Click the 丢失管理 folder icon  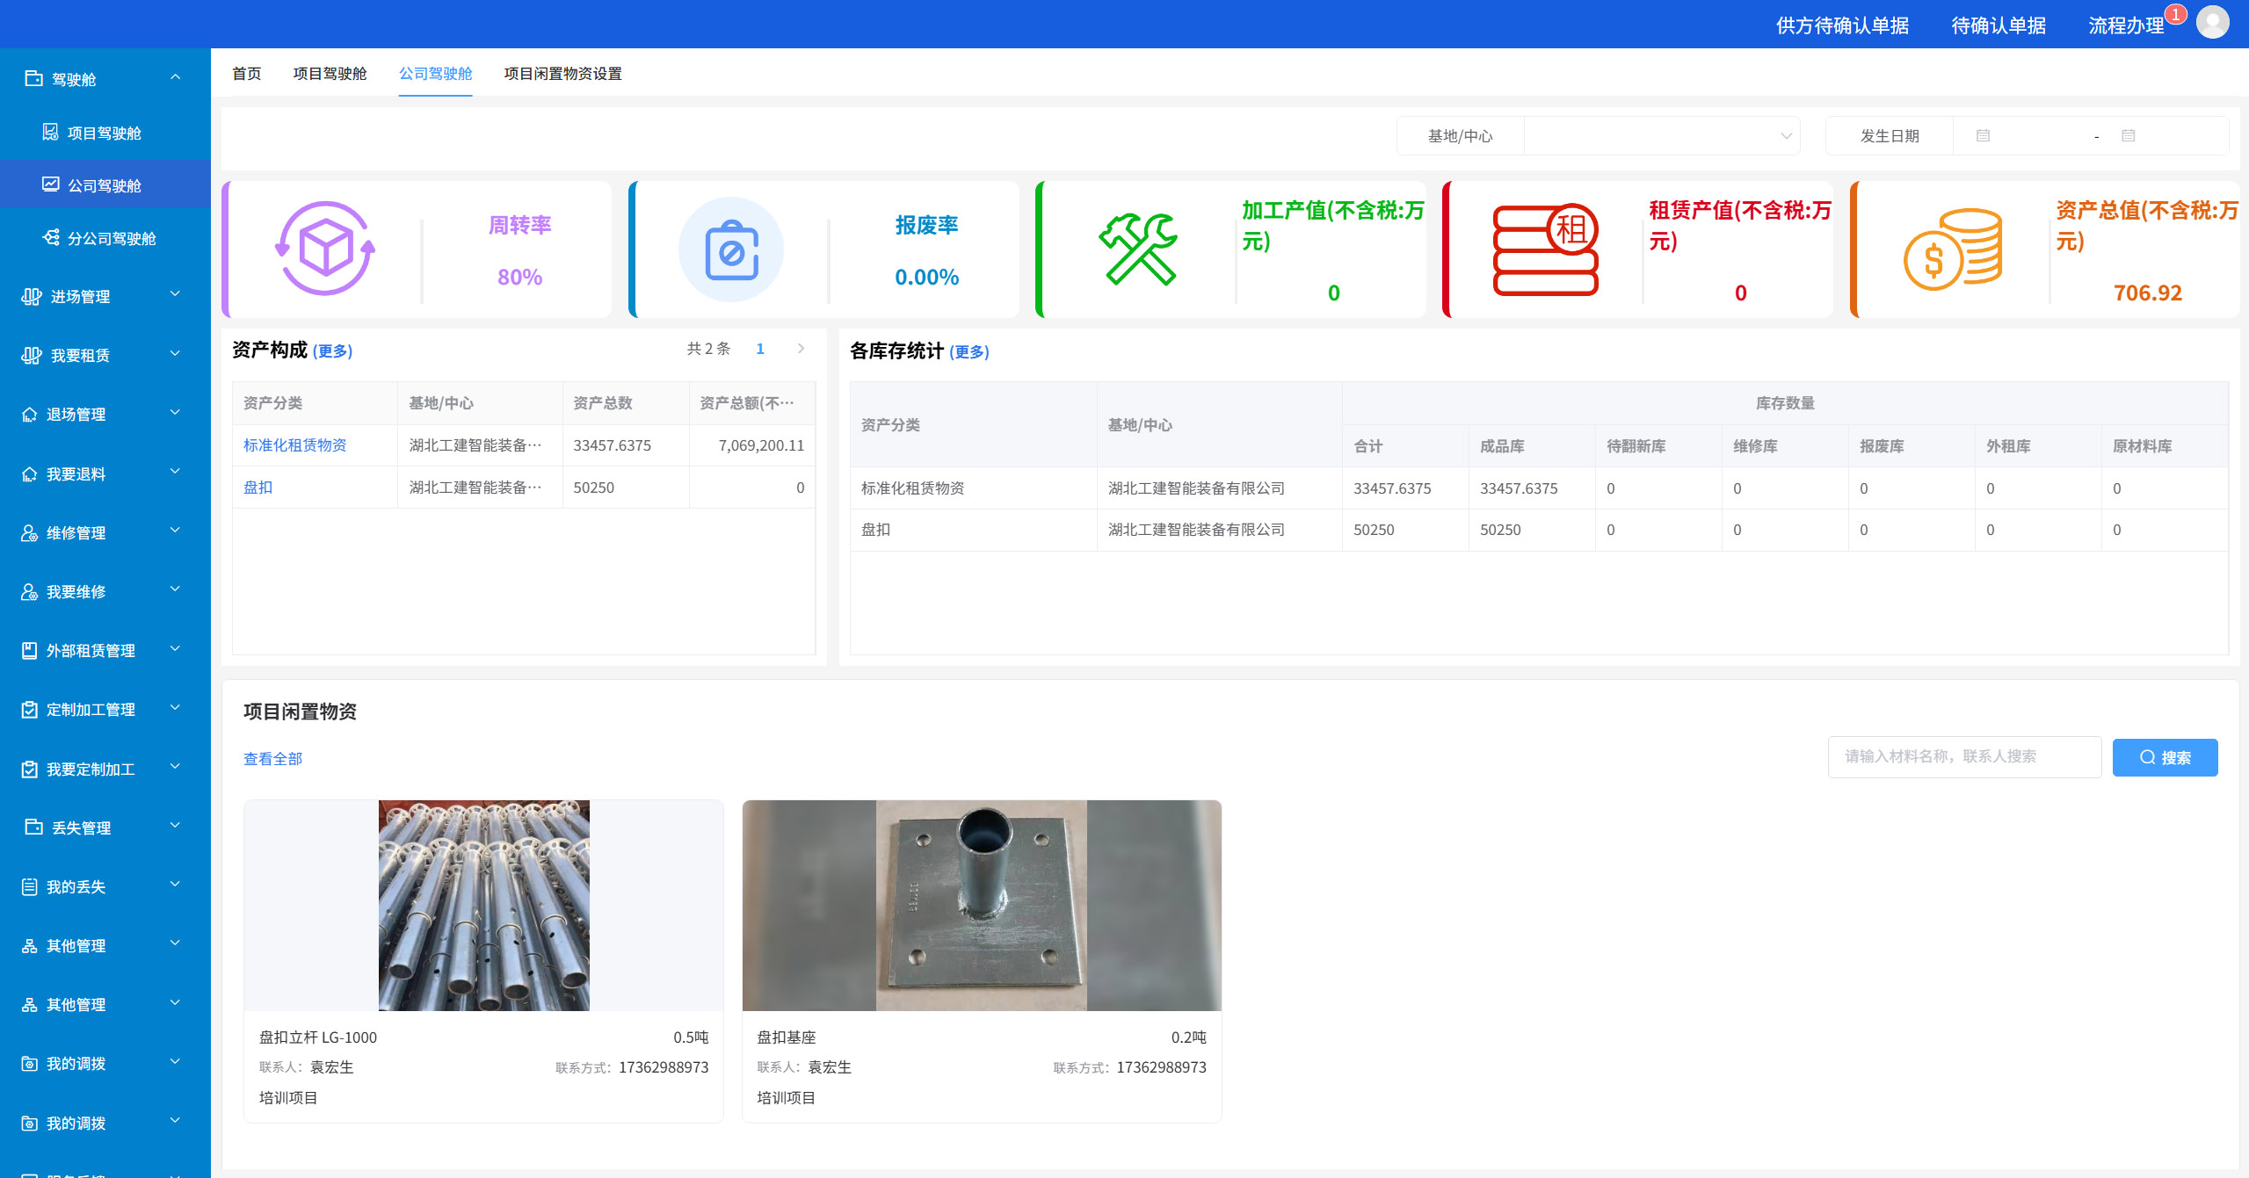coord(33,827)
